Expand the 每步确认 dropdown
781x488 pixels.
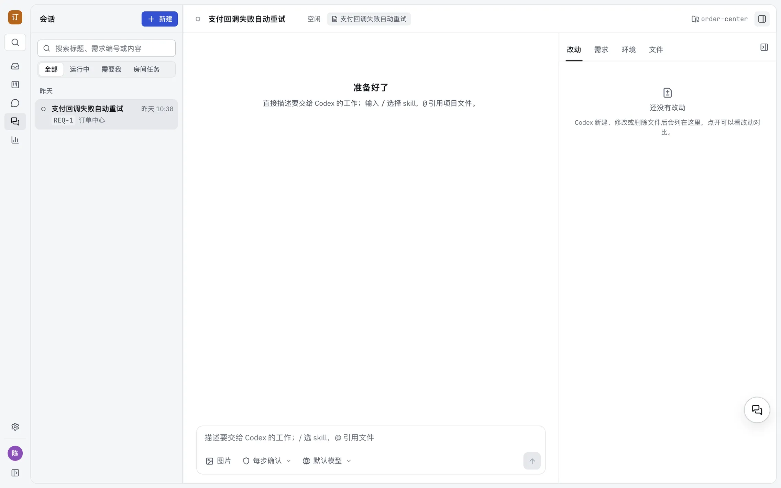pyautogui.click(x=267, y=461)
